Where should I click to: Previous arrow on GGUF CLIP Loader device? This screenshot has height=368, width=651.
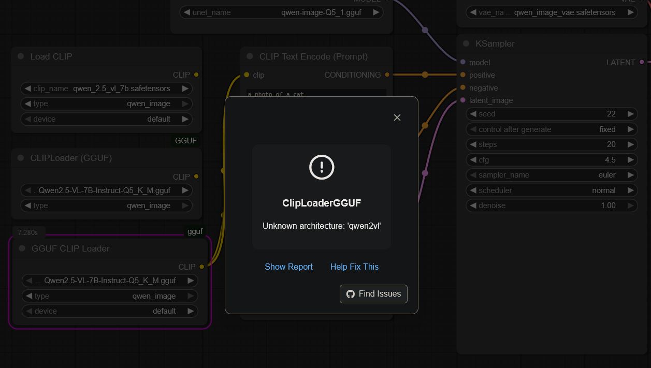coord(28,311)
